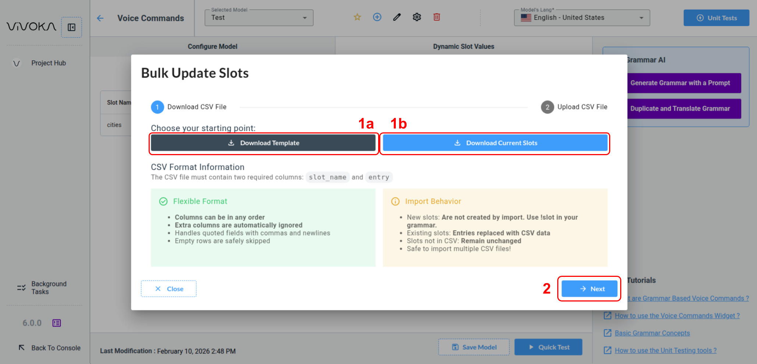757x364 pixels.
Task: Click the red delete trash icon
Action: pos(437,17)
